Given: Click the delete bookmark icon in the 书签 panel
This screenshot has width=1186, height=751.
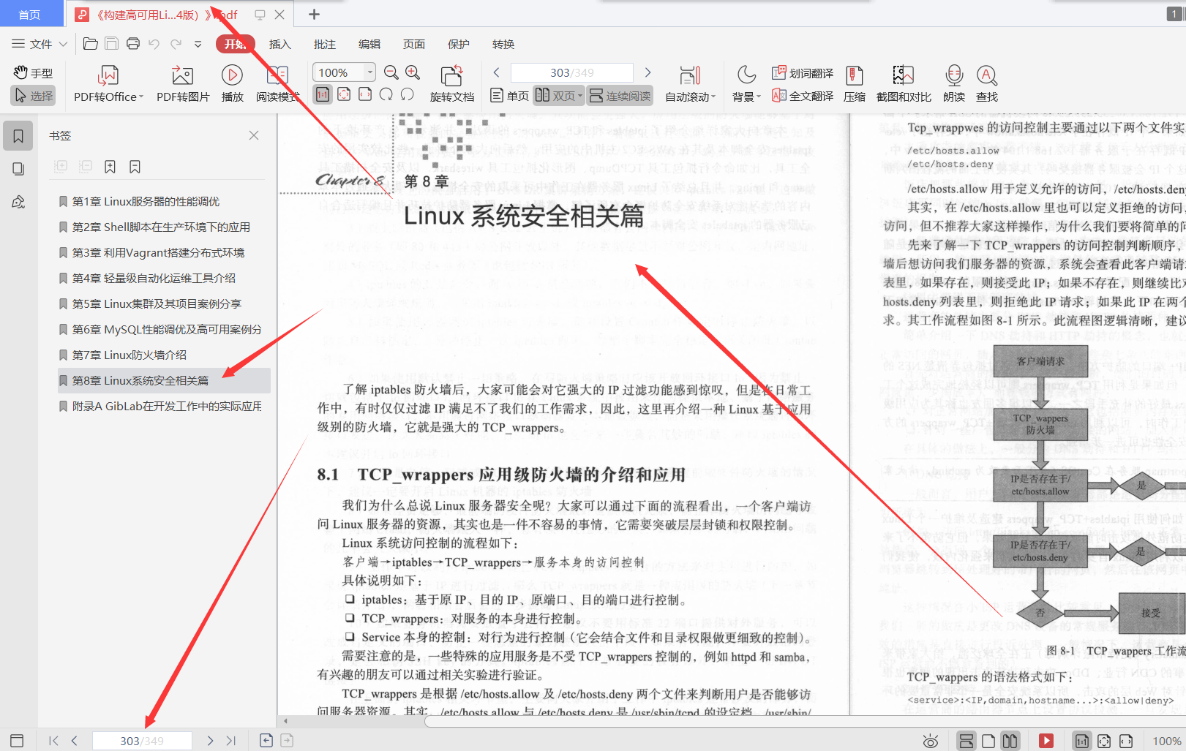Looking at the screenshot, I should [135, 167].
